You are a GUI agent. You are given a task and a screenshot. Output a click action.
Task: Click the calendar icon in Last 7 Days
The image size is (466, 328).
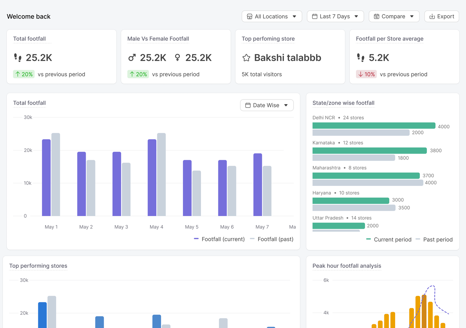click(x=315, y=16)
